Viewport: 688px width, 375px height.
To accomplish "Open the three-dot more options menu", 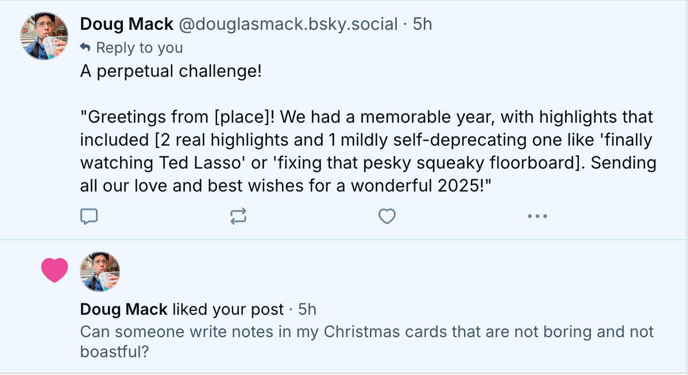I will click(537, 216).
